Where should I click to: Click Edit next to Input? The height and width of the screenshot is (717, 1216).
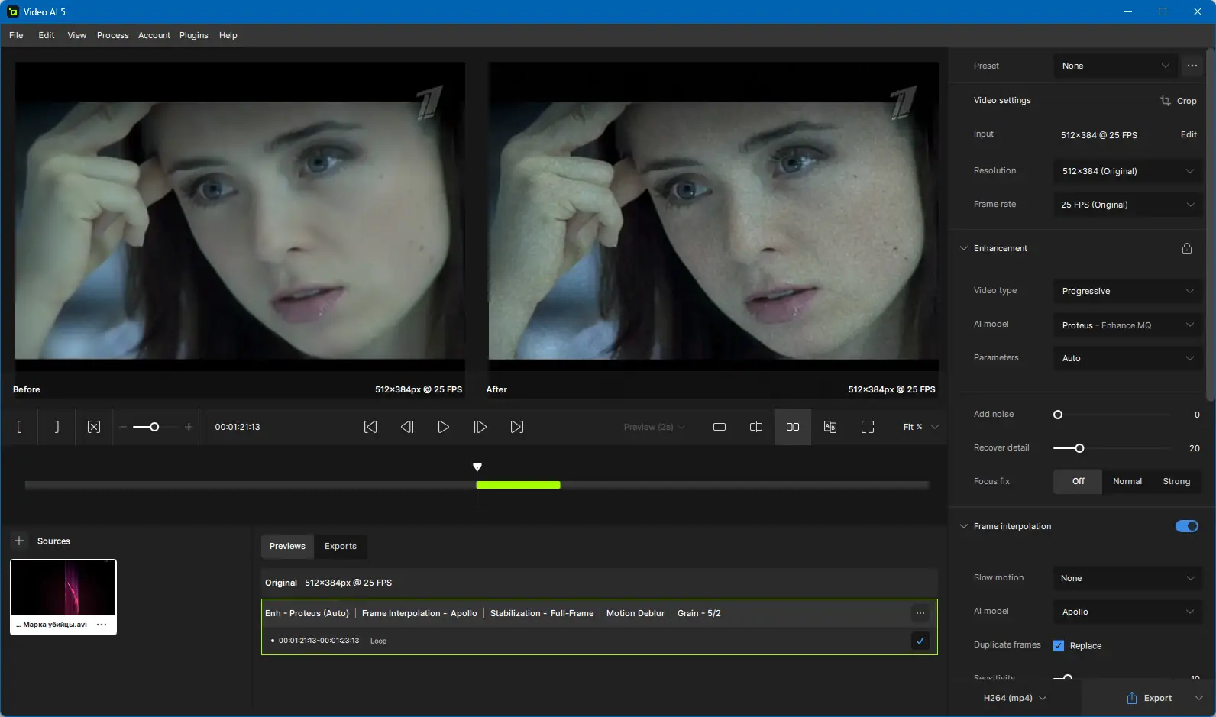[1189, 134]
